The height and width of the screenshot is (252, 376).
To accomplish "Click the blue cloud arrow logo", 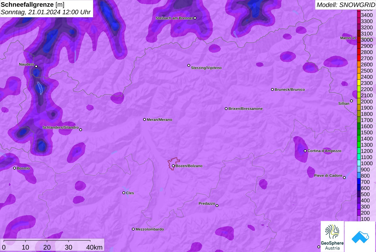I will pyautogui.click(x=360, y=237).
